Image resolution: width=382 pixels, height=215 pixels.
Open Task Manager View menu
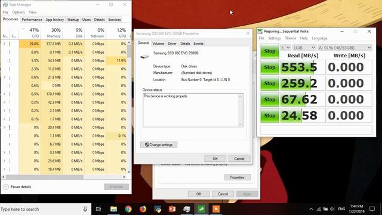point(32,12)
